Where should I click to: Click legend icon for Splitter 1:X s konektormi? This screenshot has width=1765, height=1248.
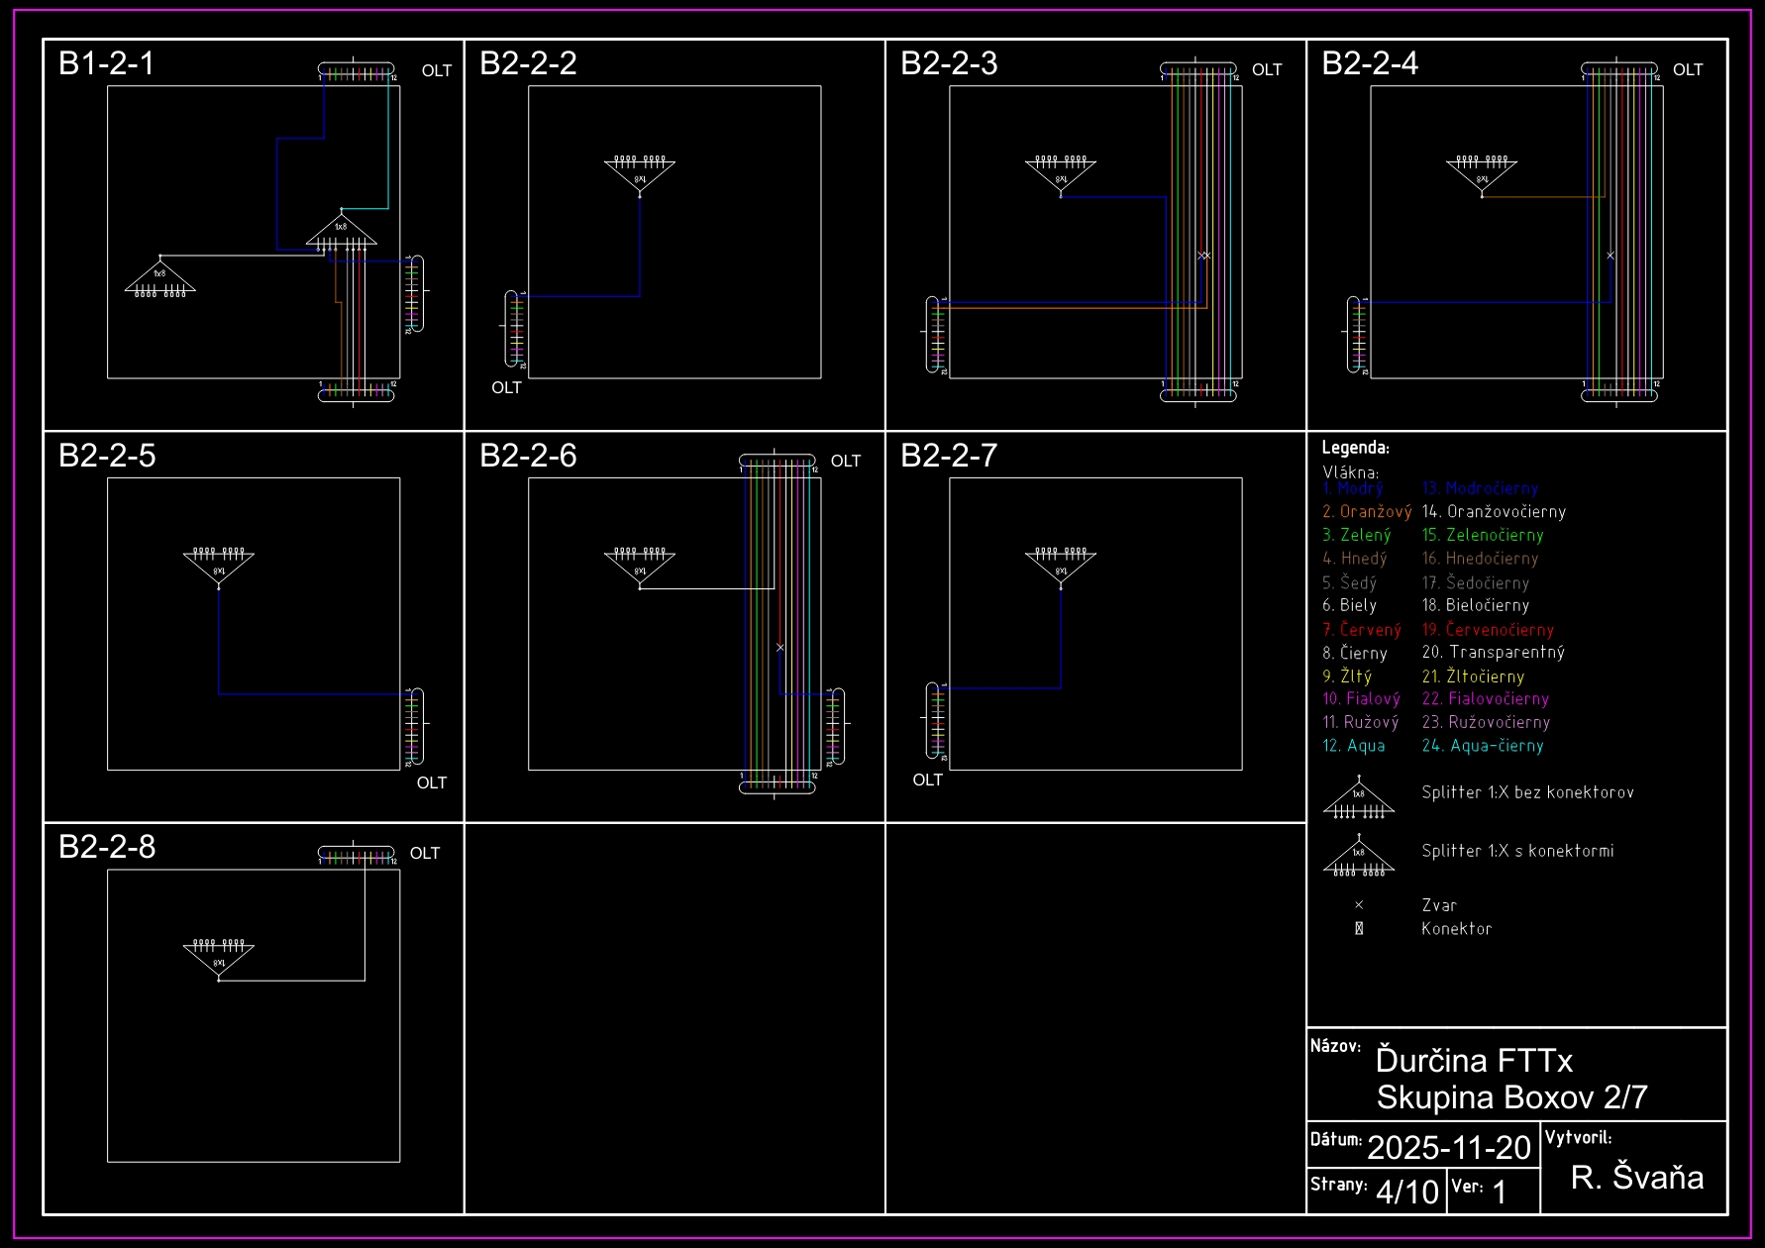point(1359,858)
